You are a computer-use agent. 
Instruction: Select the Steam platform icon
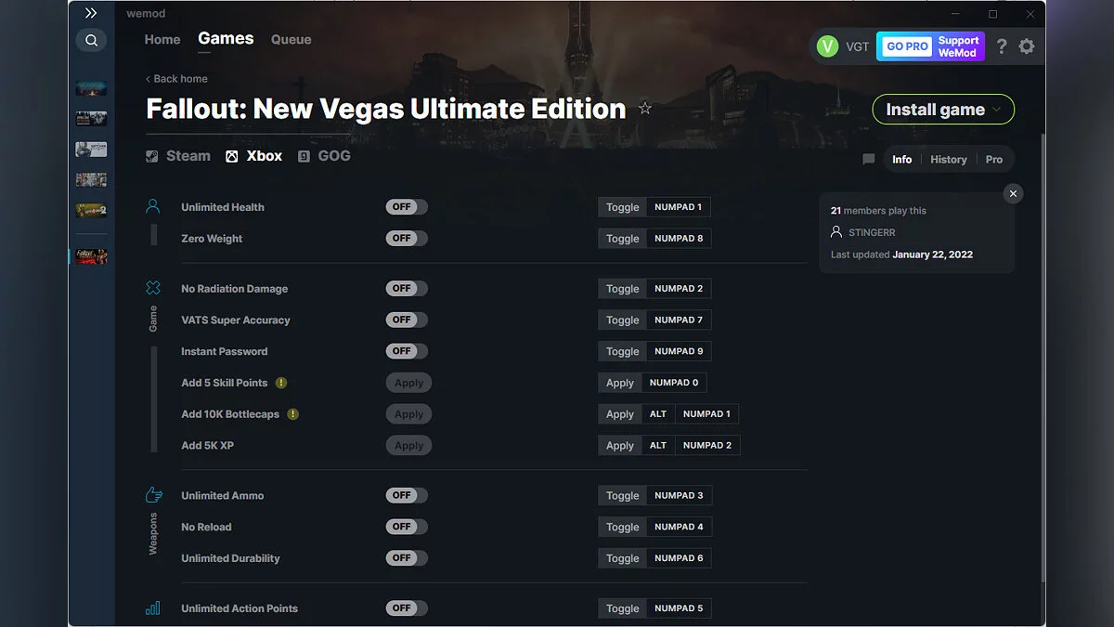click(x=151, y=155)
